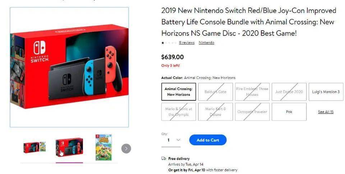The width and height of the screenshot is (345, 174).
Task: Select the console and game bundle thumbnail
Action: point(34,147)
